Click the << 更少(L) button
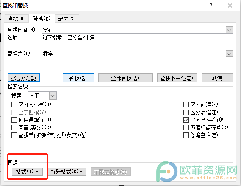The height and width of the screenshot is (186, 241). 24,78
